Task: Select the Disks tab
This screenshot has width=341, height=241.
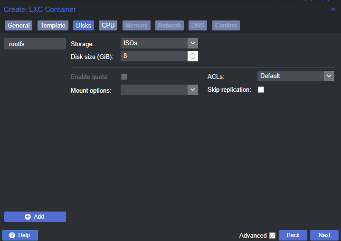Action: tap(84, 26)
